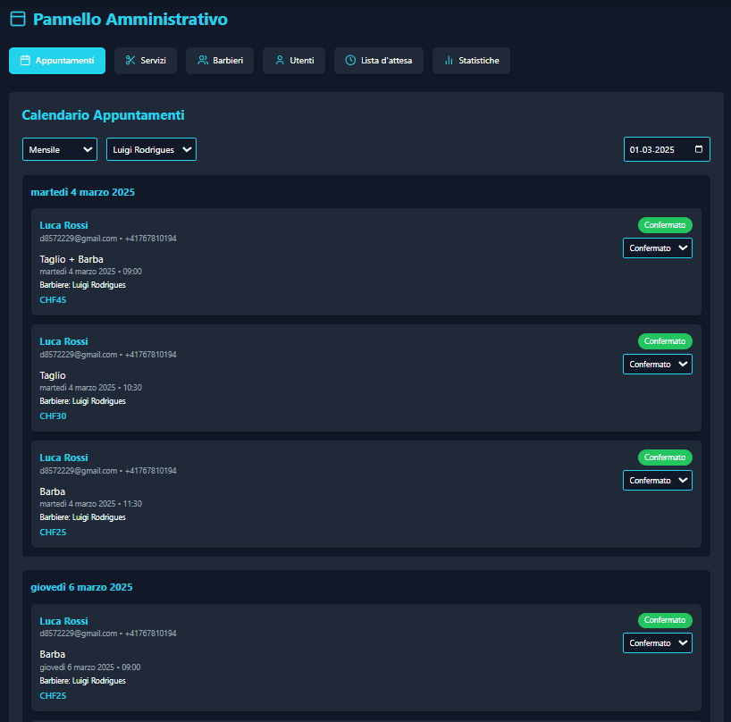Change status dropdown for Taglio + Barba appointment
This screenshot has width=731, height=722.
[658, 248]
